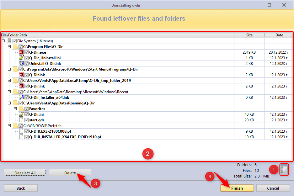Click the Favorites folder icon

(x=21, y=109)
